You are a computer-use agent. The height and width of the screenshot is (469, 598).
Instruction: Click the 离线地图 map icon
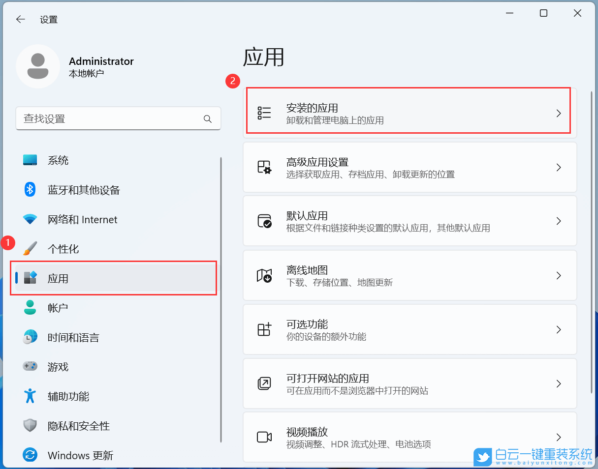tap(264, 276)
